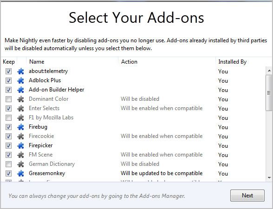
Task: Uncheck the Keep box for Firepicker
Action: [x=8, y=145]
